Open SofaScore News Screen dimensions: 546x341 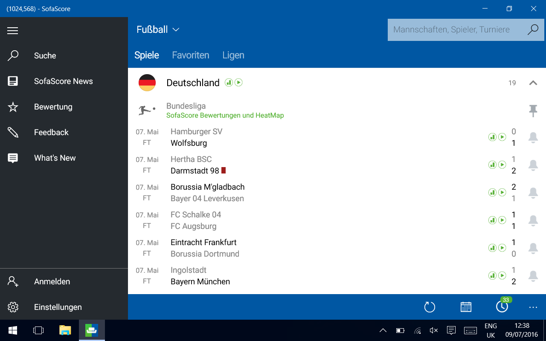[x=64, y=81]
